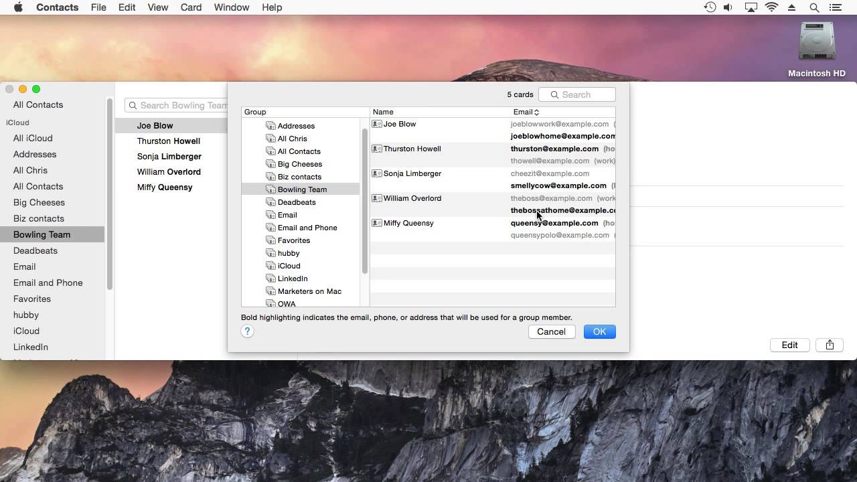Screen dimensions: 857x482
Task: Select theboss@example.com work email
Action: pyautogui.click(x=551, y=198)
